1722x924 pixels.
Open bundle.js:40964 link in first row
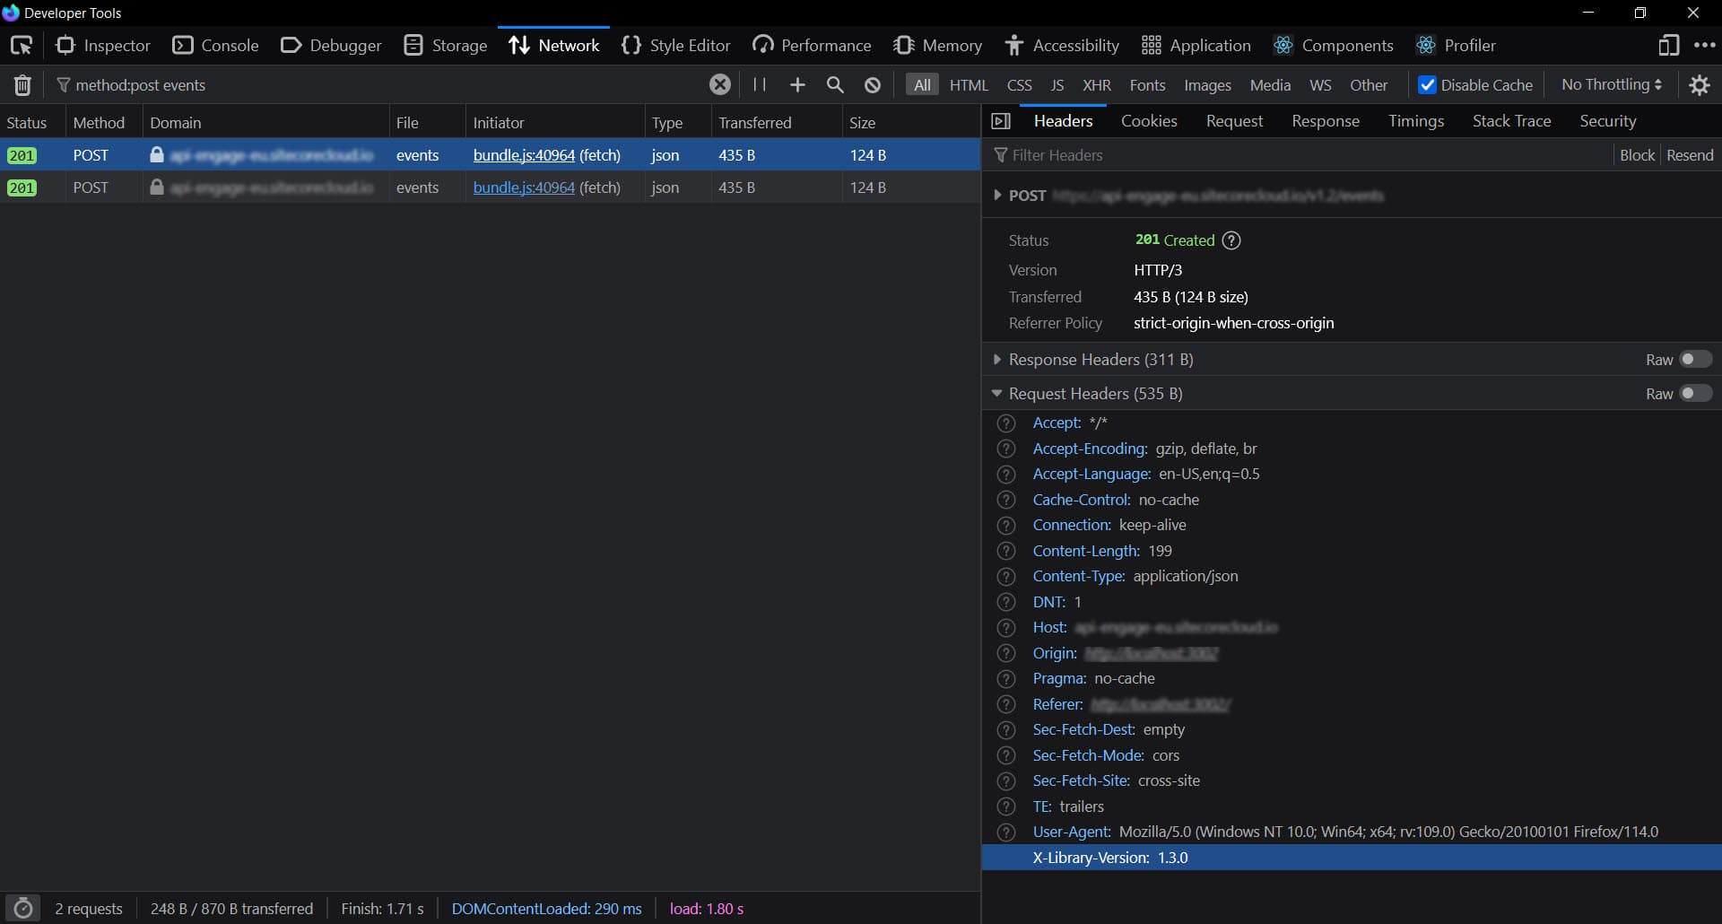pyautogui.click(x=524, y=155)
